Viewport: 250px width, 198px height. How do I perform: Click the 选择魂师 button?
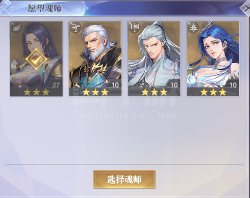124,179
